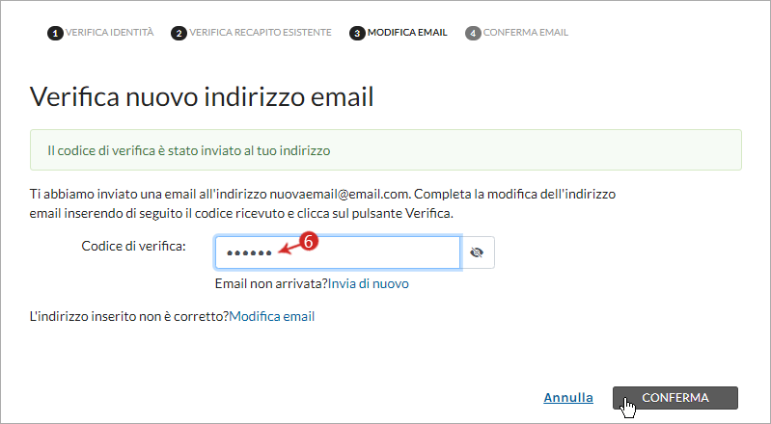The height and width of the screenshot is (424, 771).
Task: Open the Conferma Email step label
Action: [525, 33]
